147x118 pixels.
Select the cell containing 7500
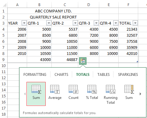pos(109,41)
